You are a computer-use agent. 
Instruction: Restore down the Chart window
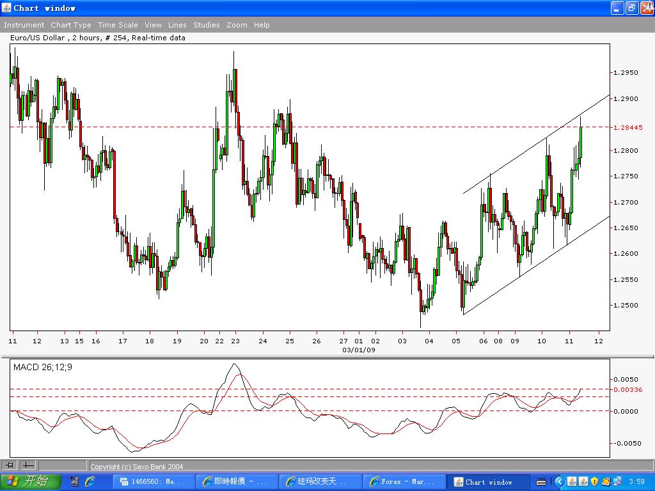(x=632, y=8)
